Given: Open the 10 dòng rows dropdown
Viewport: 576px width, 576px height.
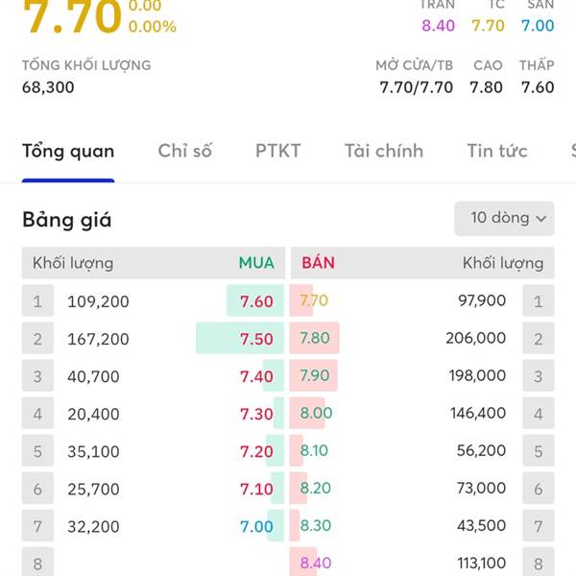Looking at the screenshot, I should (x=504, y=218).
